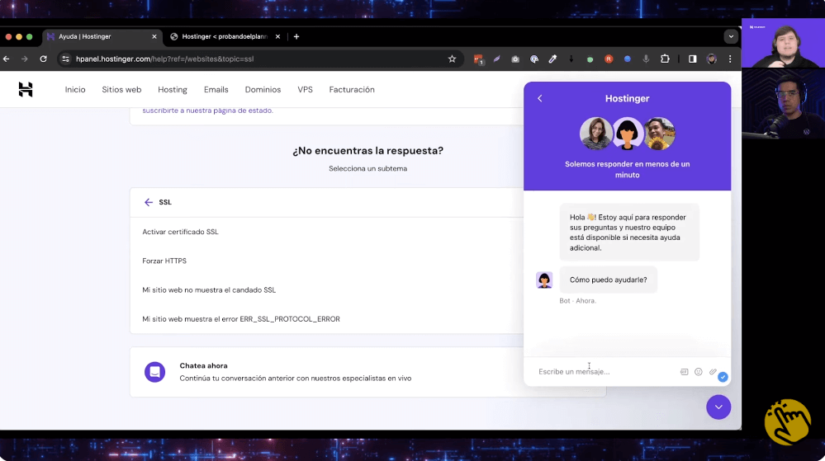Click the chat bot avatar
This screenshot has width=825, height=461.
tap(544, 280)
